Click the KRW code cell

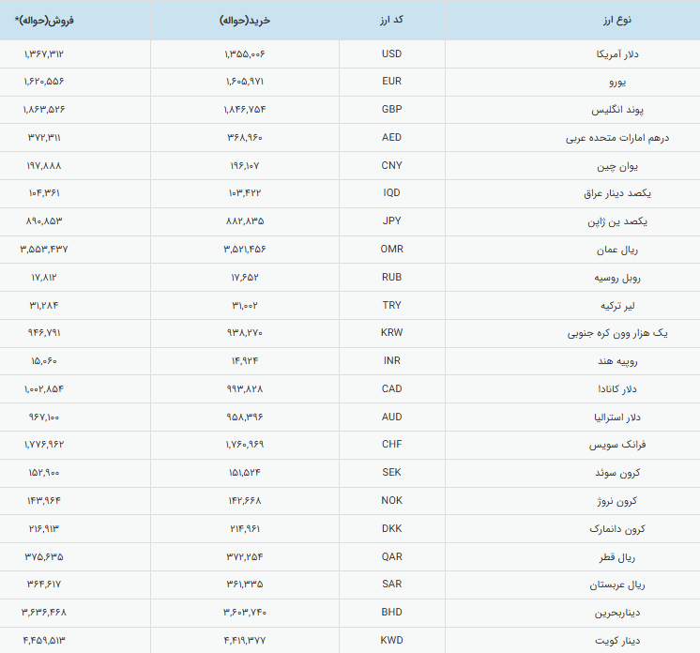[391, 333]
